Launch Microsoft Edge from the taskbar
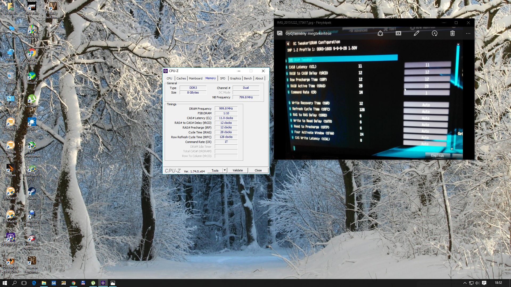The height and width of the screenshot is (287, 511). click(34, 283)
